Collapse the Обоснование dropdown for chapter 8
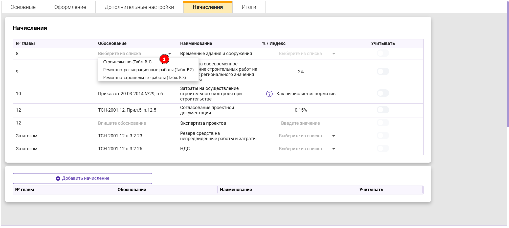Image resolution: width=509 pixels, height=228 pixels. [x=170, y=54]
